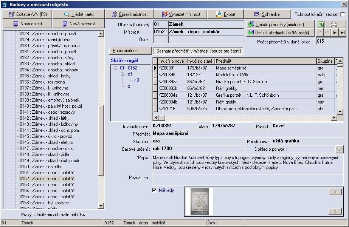Go to the previous record
The image size is (349, 227).
[x=327, y=33]
